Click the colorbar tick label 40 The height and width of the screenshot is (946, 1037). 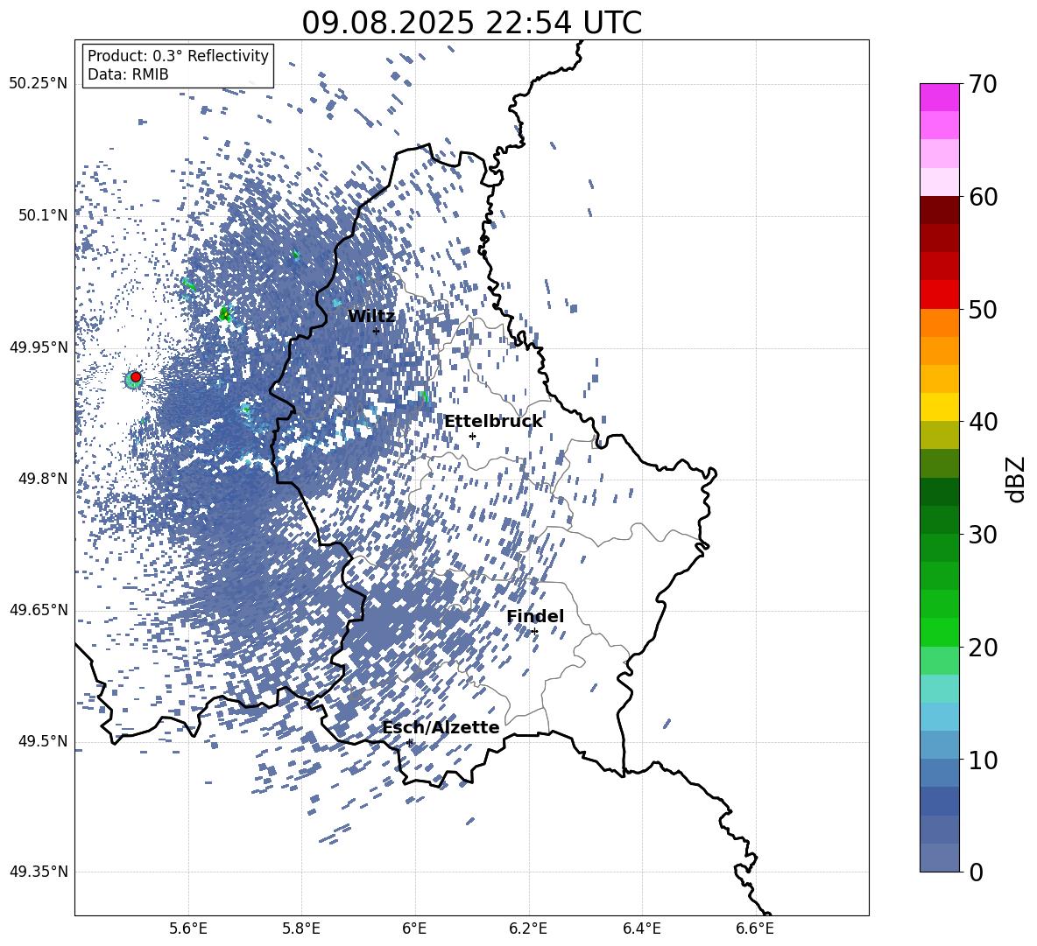coord(983,422)
